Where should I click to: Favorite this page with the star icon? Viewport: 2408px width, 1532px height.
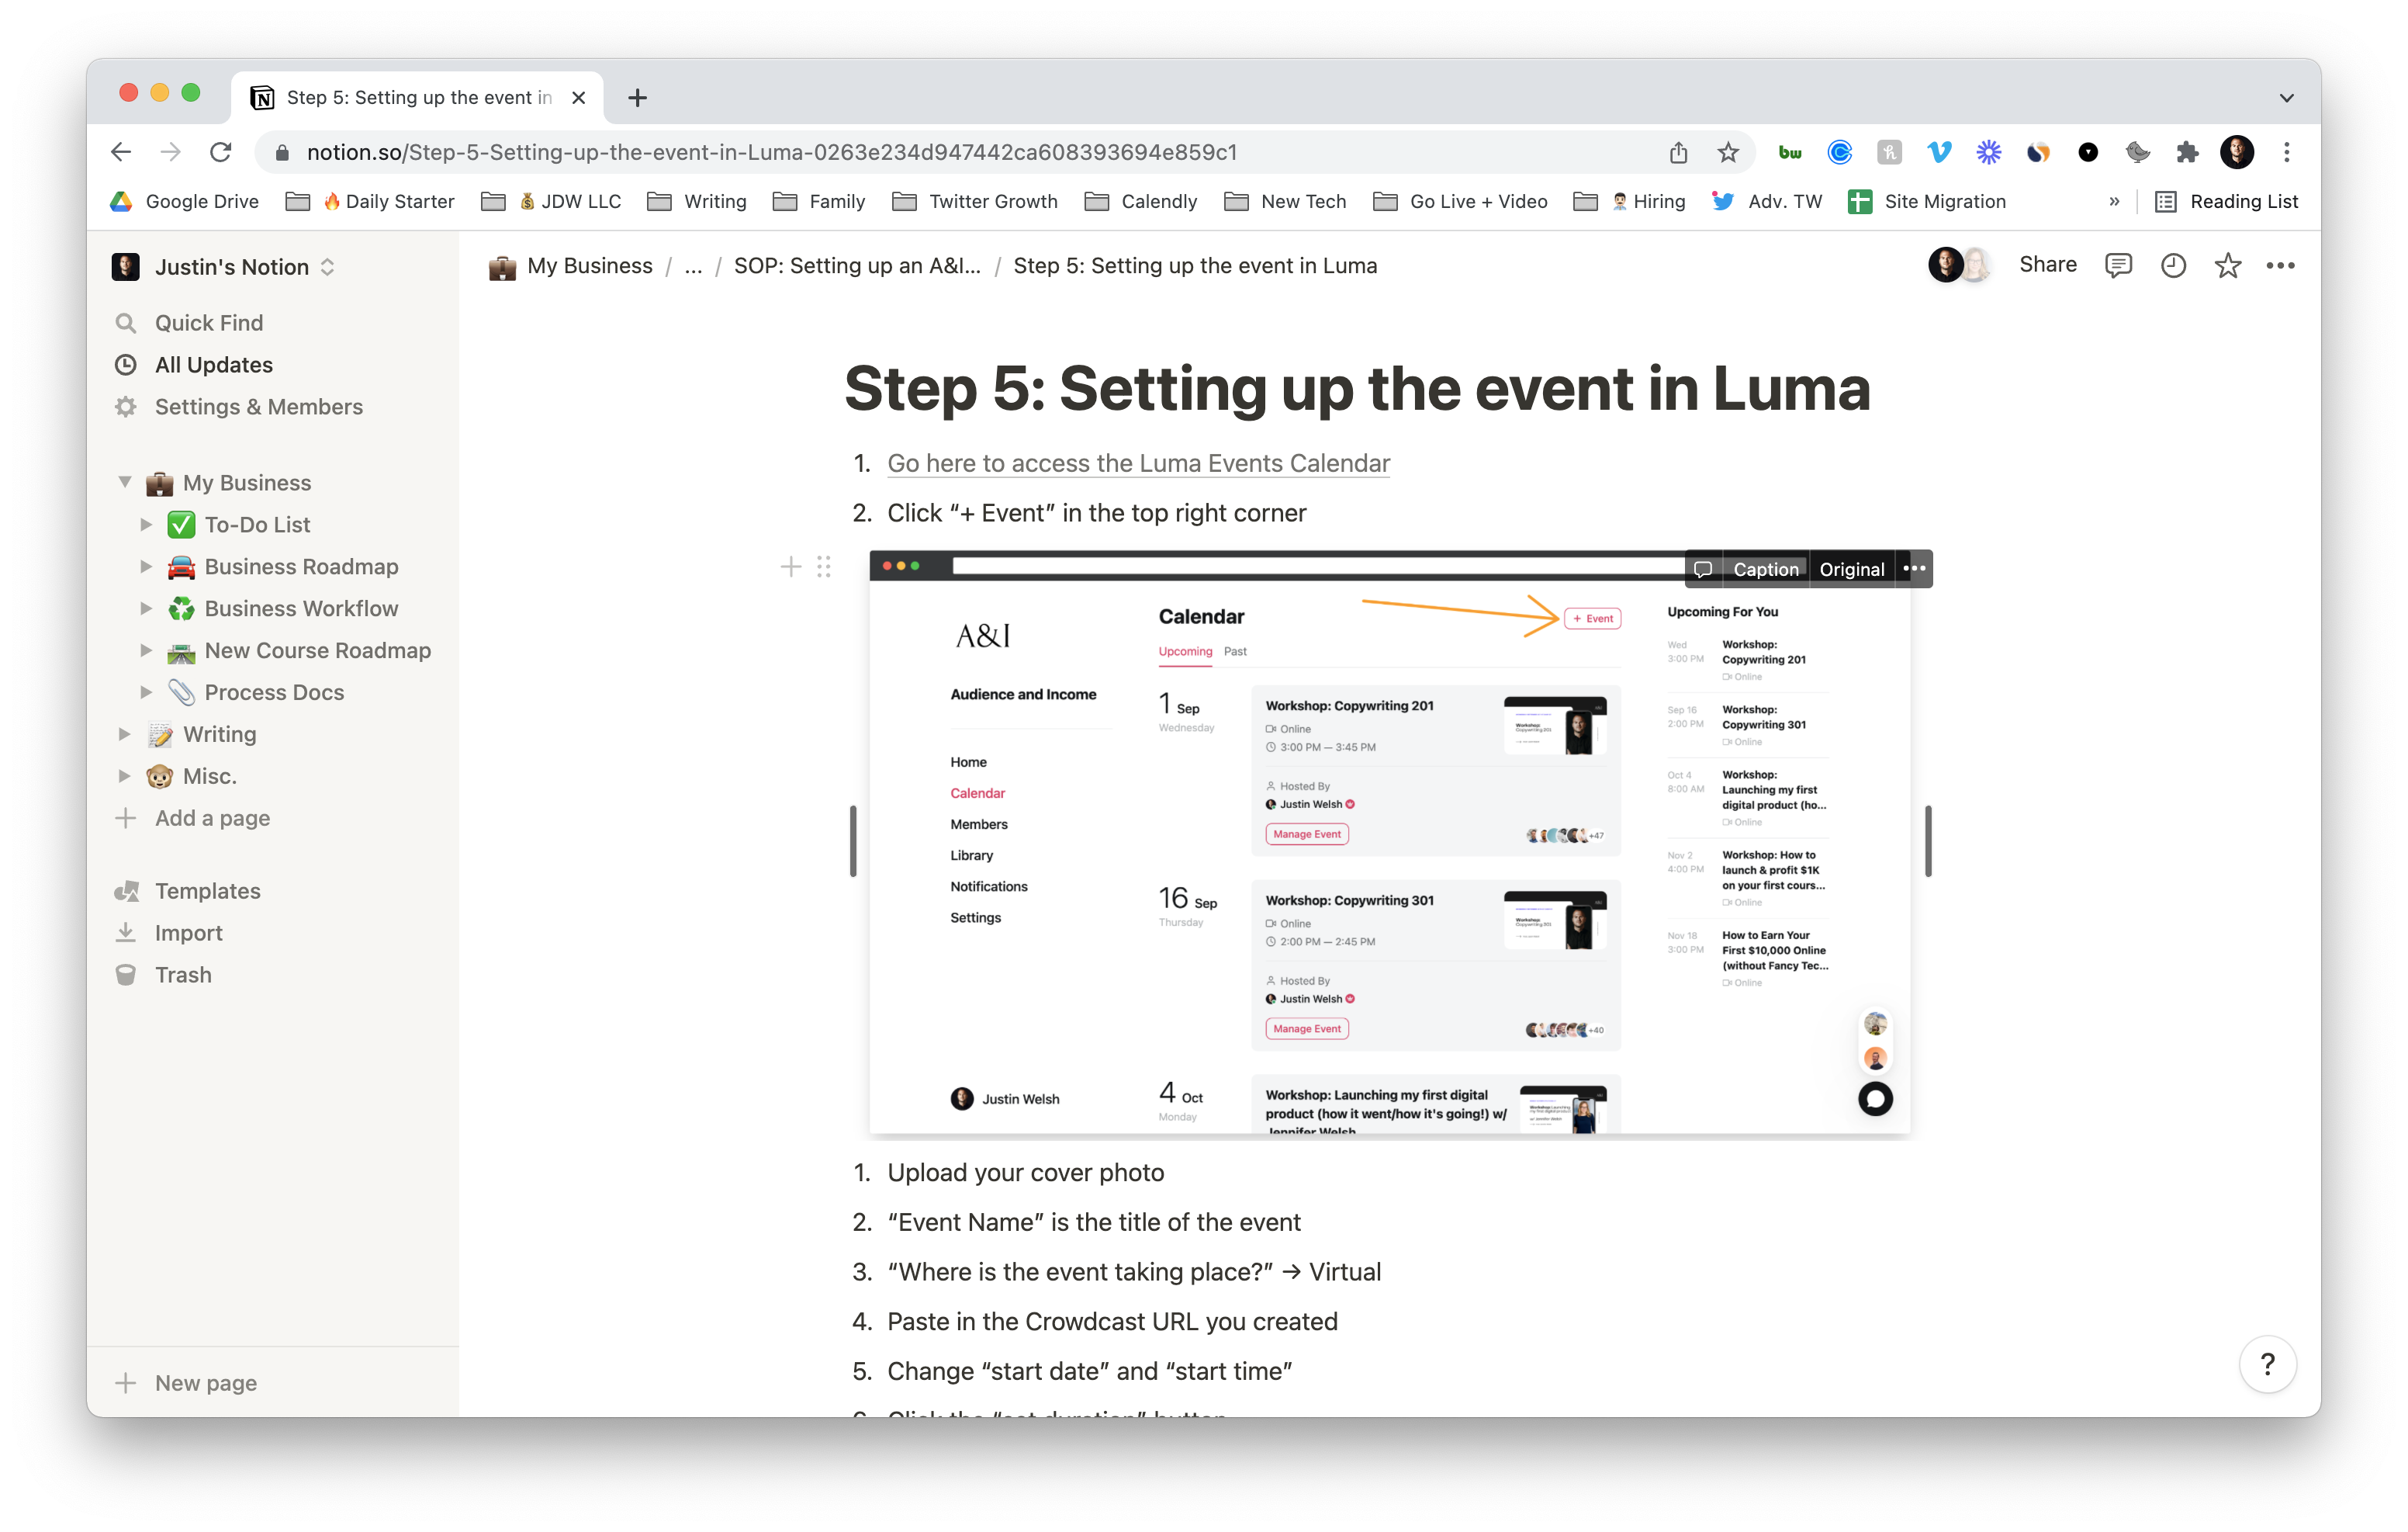tap(2227, 265)
